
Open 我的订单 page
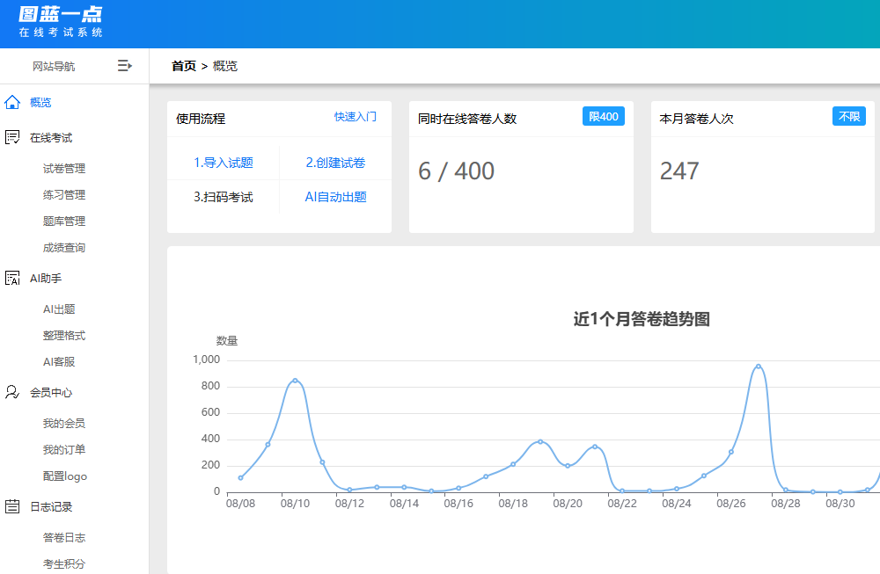[64, 449]
